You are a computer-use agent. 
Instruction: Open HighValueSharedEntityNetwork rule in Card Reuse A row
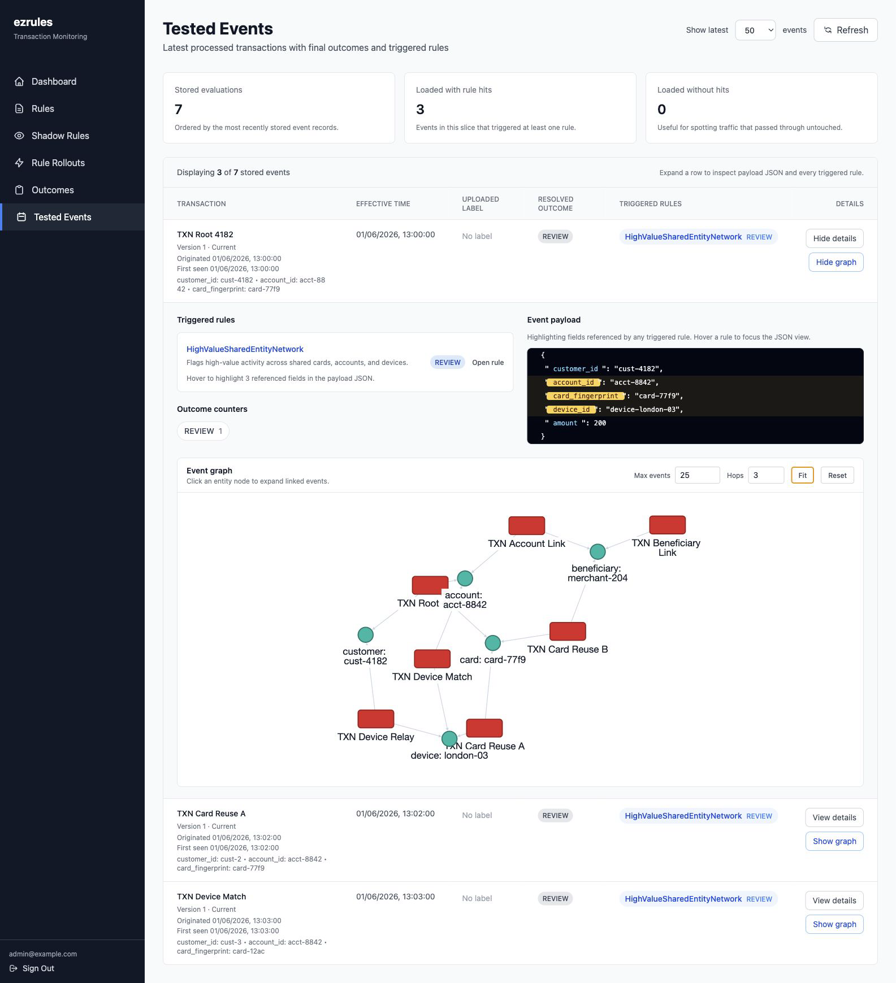(683, 816)
